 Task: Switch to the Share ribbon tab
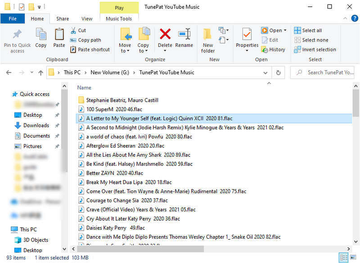pos(63,18)
